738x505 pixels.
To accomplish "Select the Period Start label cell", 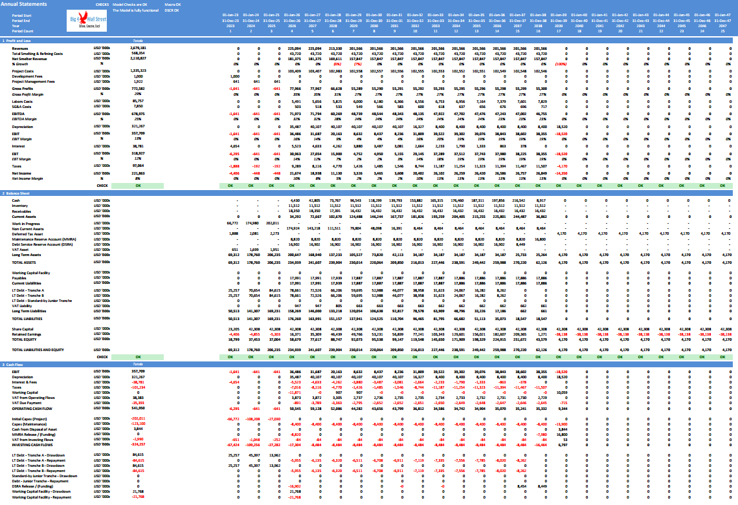I will point(21,16).
